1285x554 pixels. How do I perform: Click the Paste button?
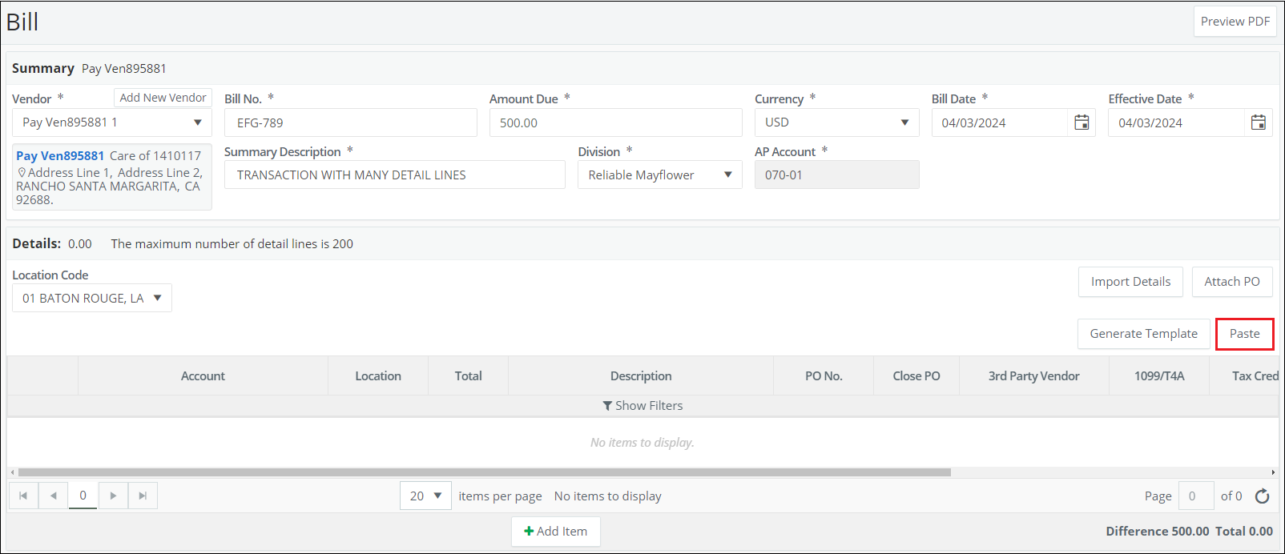pyautogui.click(x=1245, y=334)
